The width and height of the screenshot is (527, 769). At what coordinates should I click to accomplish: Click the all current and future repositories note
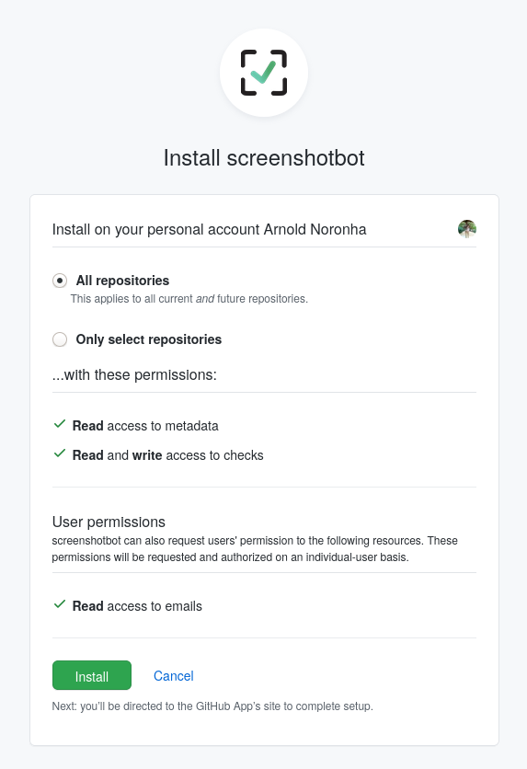pos(189,299)
